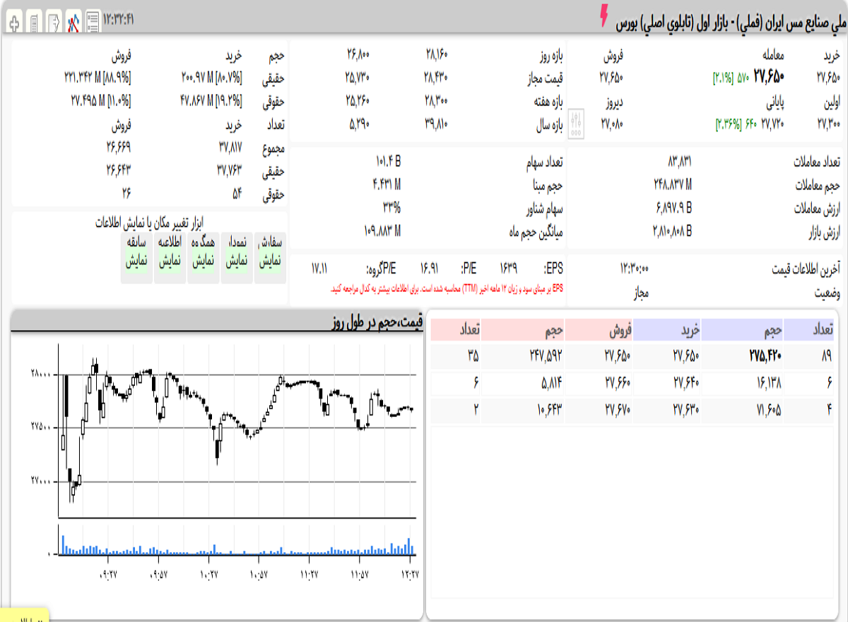Open the sliders settings icon beside دیروز price

pos(577,124)
